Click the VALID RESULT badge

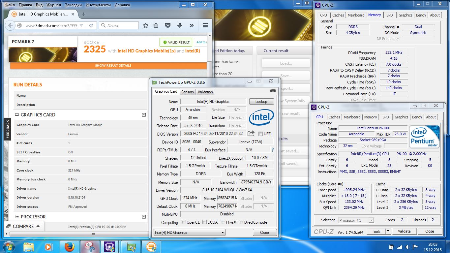click(176, 42)
